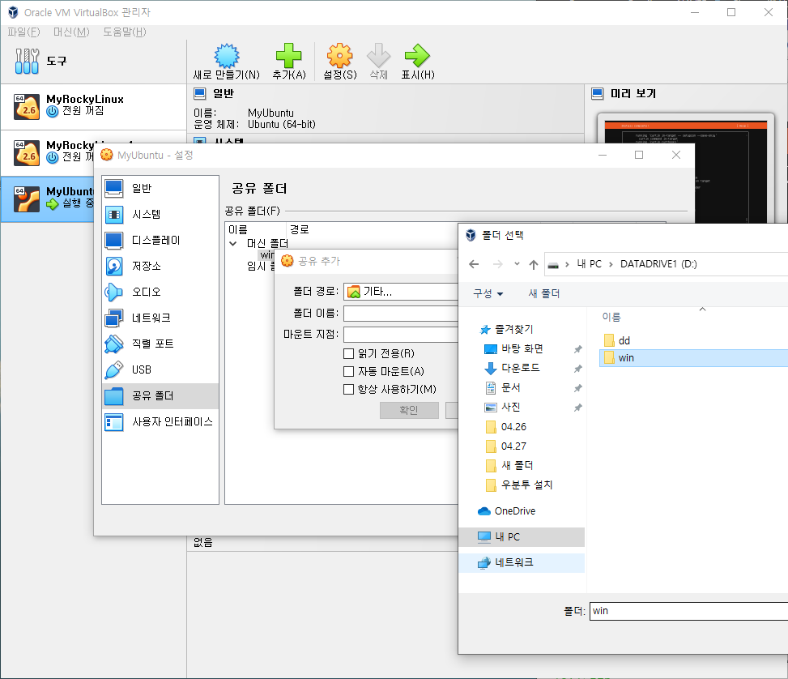Collapse 머신 폴더 tree node
Image resolution: width=788 pixels, height=679 pixels.
(233, 243)
